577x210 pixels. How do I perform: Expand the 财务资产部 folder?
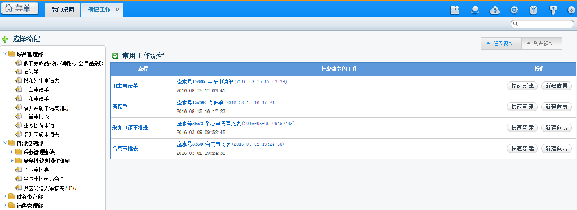pos(5,197)
